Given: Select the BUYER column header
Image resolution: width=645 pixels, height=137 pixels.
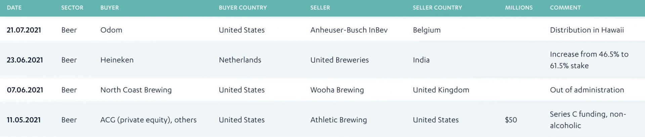Looking at the screenshot, I should tap(110, 8).
